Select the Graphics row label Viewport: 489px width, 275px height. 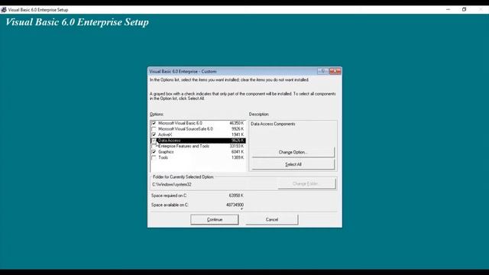[x=166, y=152]
